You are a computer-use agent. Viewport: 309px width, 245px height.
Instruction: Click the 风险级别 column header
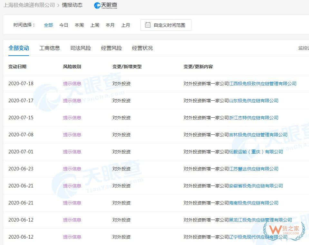pos(72,67)
